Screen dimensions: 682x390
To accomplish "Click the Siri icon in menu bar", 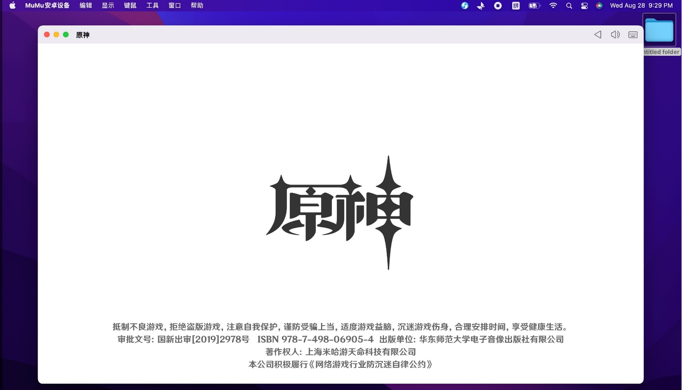I will tap(599, 5).
